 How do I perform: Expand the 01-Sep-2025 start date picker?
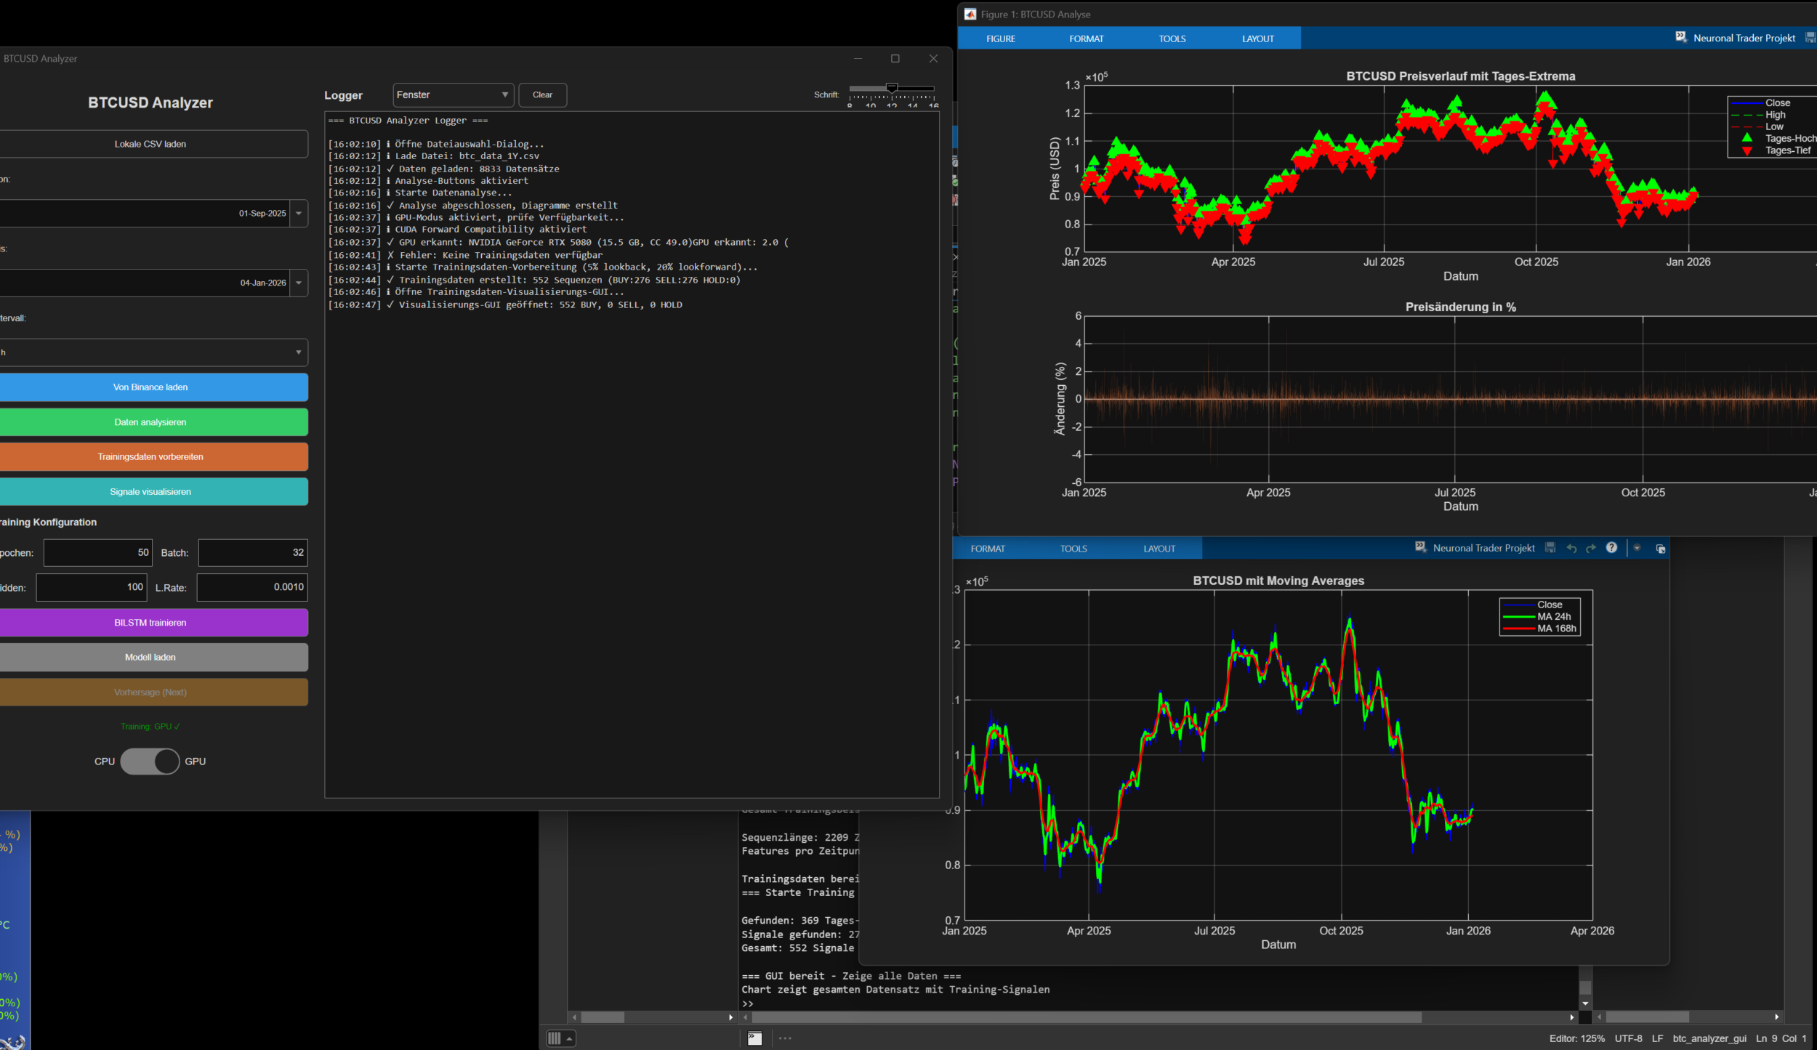(299, 214)
